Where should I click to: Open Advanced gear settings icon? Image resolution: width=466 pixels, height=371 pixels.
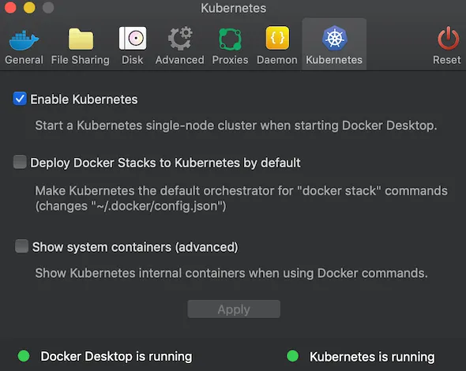[180, 39]
